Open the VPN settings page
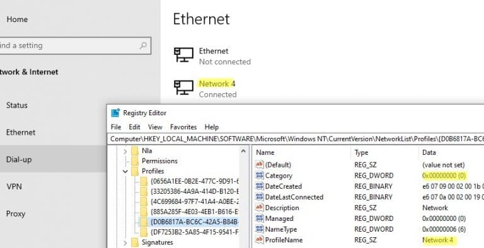This screenshot has height=248, width=484. (14, 186)
